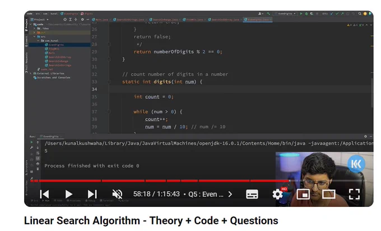
Task: Open the user account dropdown in the toolbar
Action: pos(261,13)
